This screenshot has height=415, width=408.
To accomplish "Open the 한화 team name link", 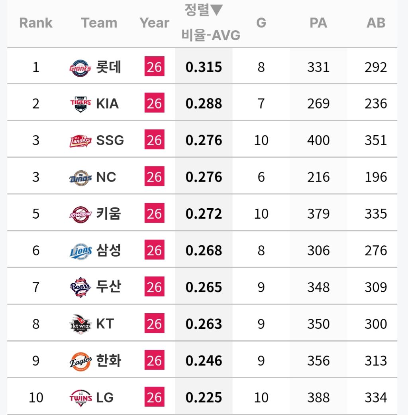I will point(108,360).
